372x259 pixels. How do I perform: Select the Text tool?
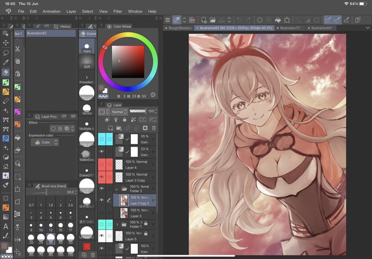point(5,226)
